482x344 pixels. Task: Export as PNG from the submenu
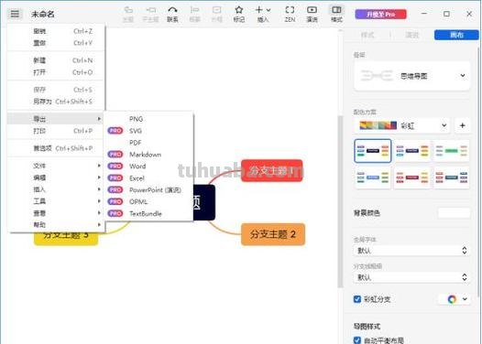click(148, 119)
